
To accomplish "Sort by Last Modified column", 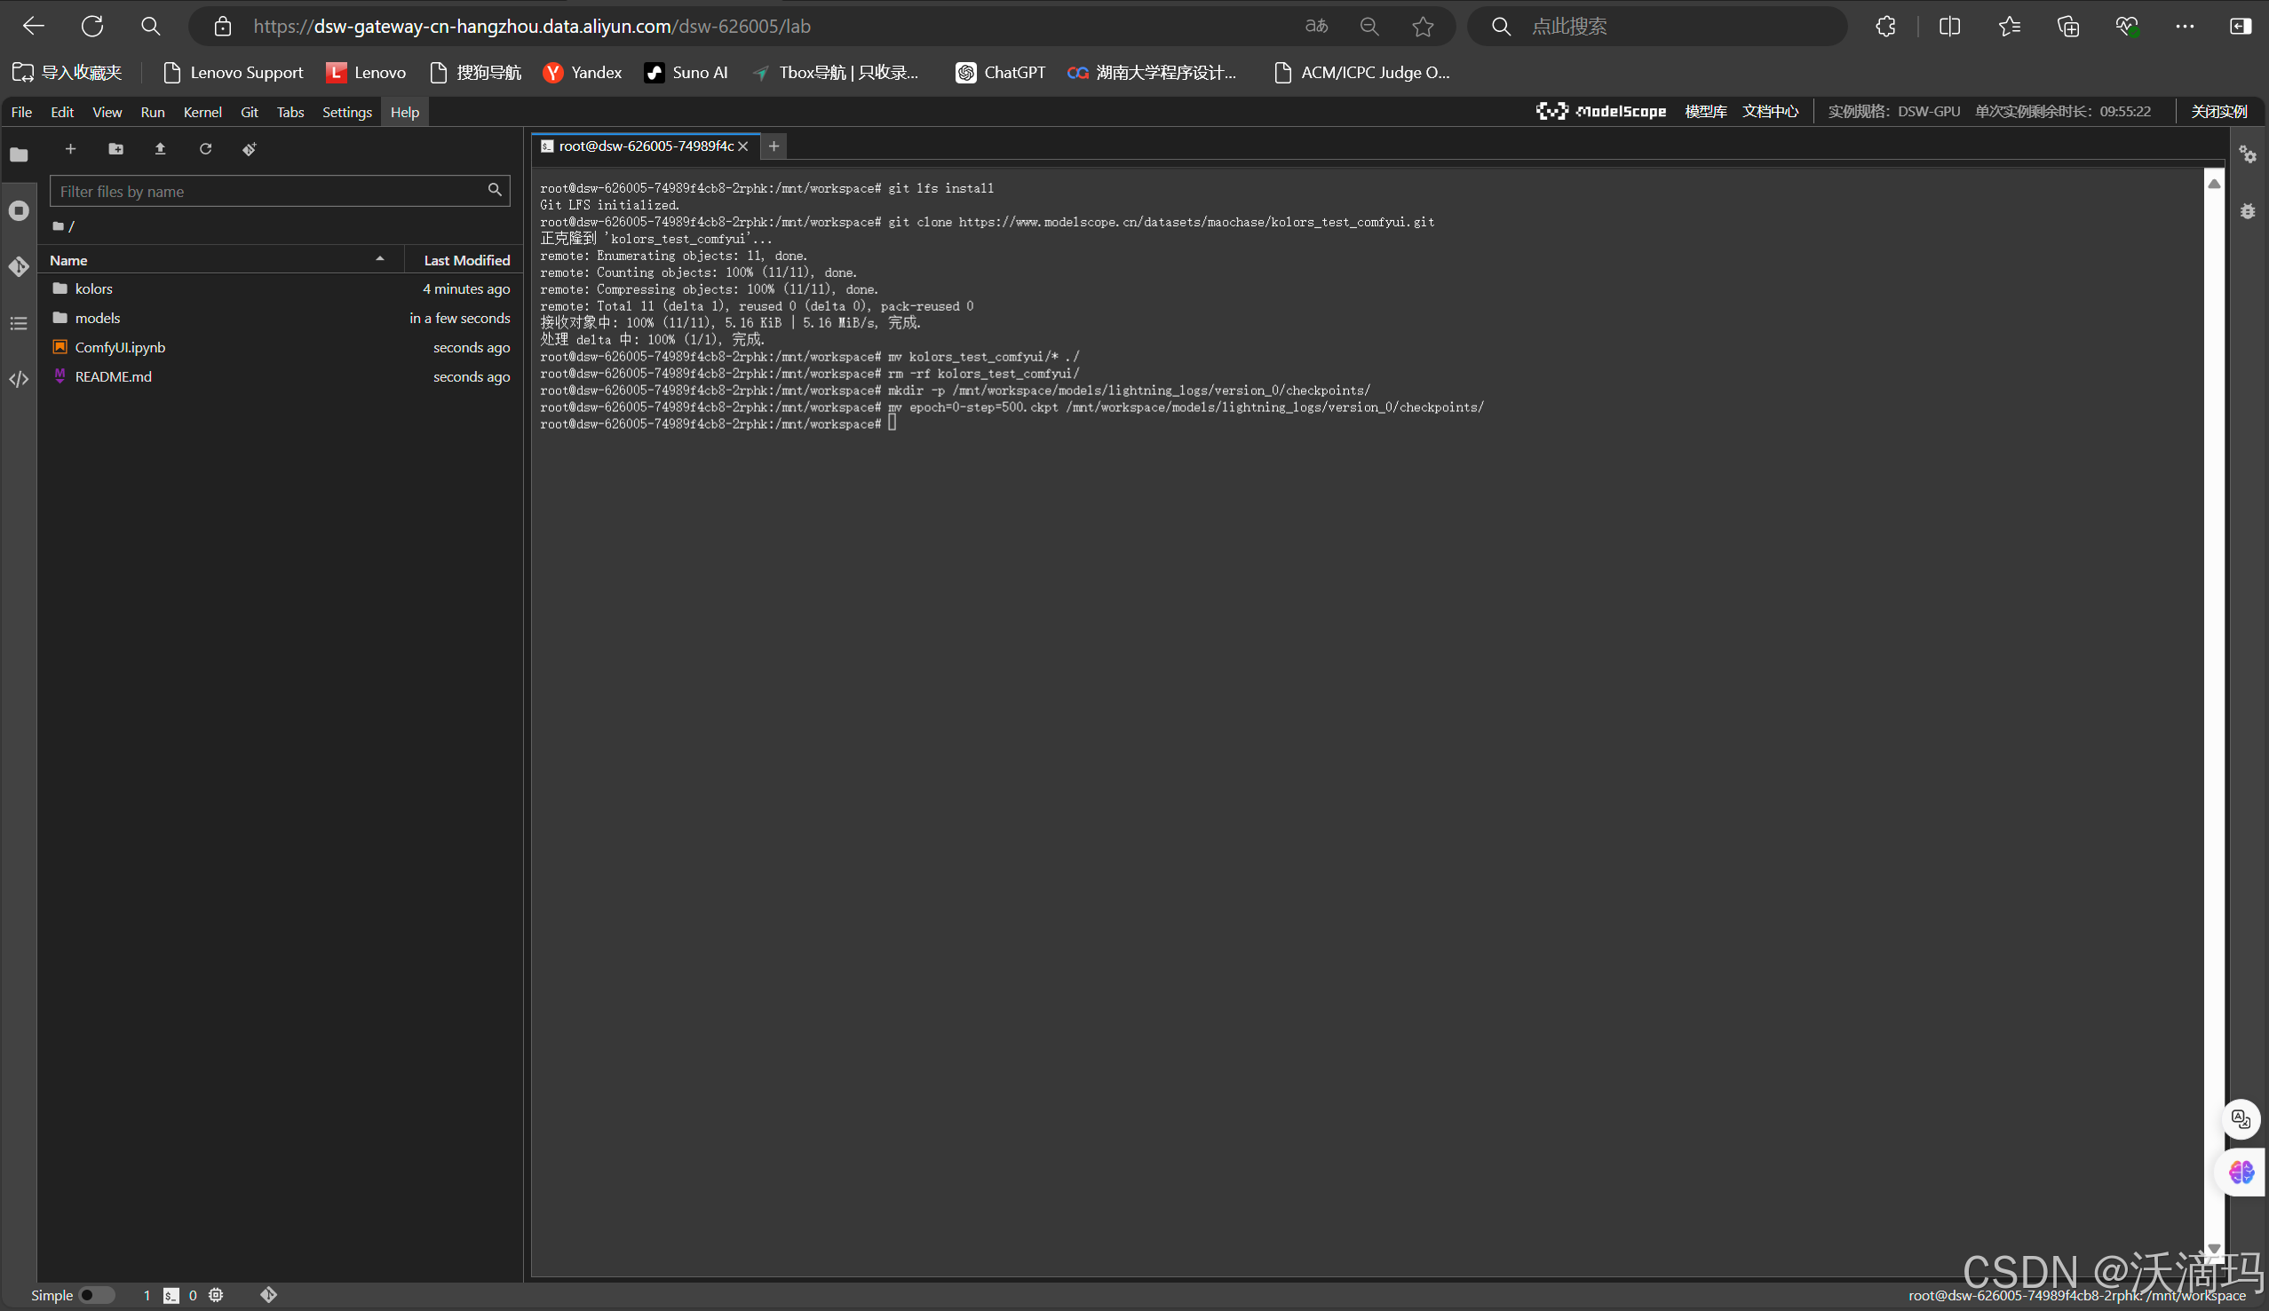I will (465, 260).
